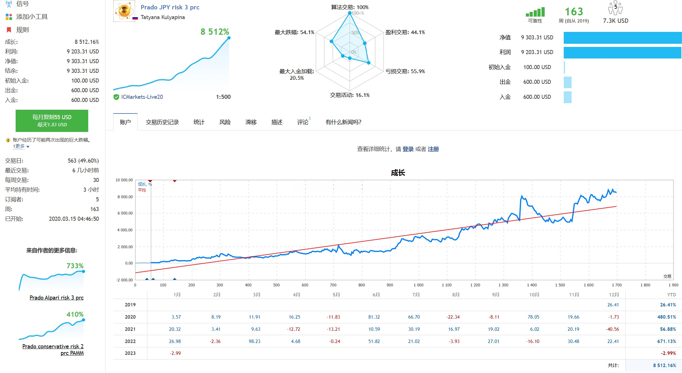Screen dimensions: 682x373
Task: Click the add widget tiles icon
Action: [x=9, y=17]
